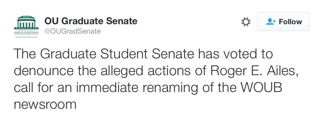Click the small caption under avatar logo

pyautogui.click(x=26, y=32)
